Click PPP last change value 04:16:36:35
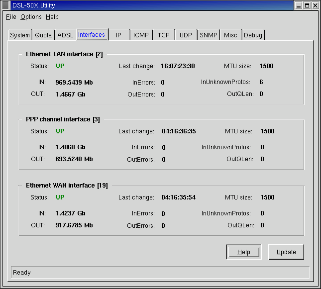 tap(179, 131)
